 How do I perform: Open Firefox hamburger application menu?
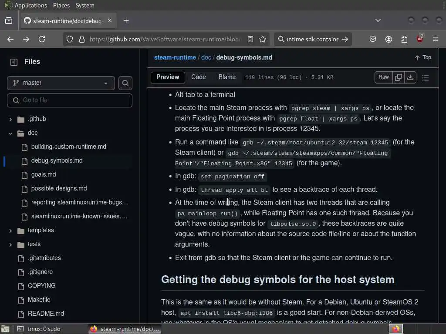(x=436, y=39)
